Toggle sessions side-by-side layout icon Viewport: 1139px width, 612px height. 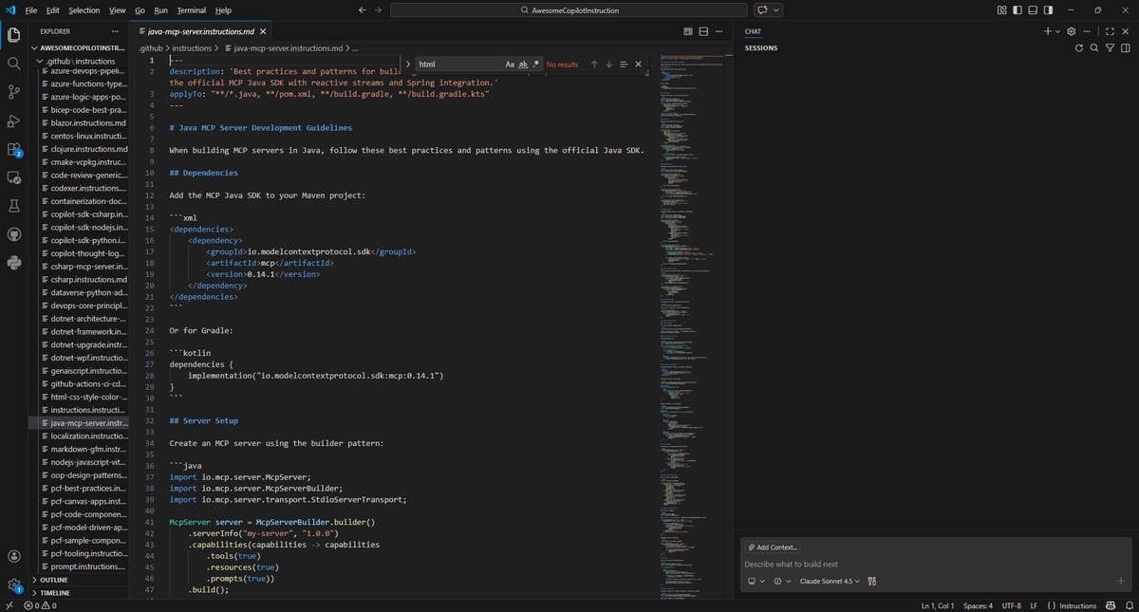(1125, 47)
